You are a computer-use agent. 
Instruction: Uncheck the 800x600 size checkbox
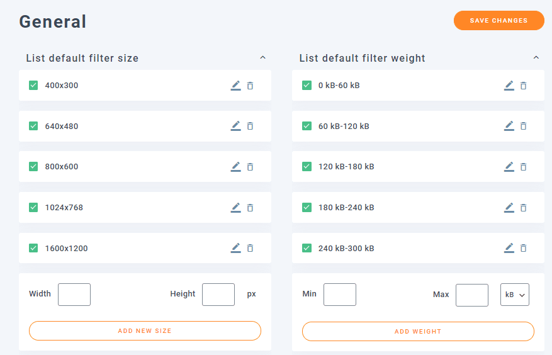33,167
